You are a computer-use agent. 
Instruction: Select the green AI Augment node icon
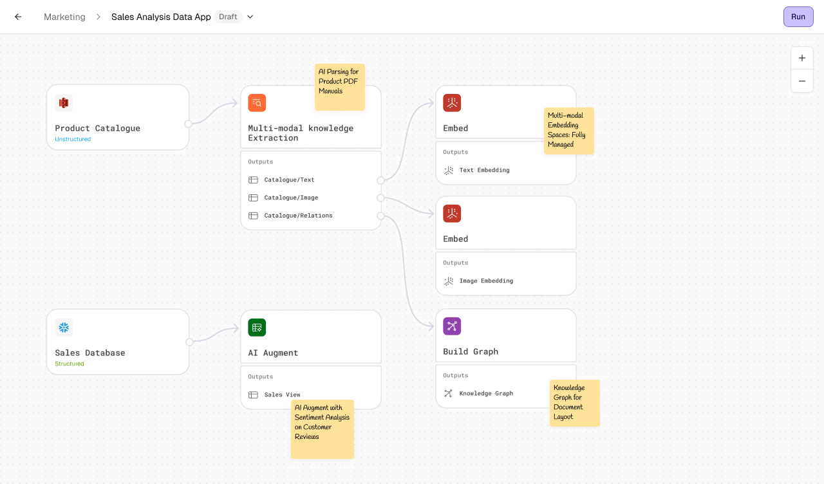257,327
